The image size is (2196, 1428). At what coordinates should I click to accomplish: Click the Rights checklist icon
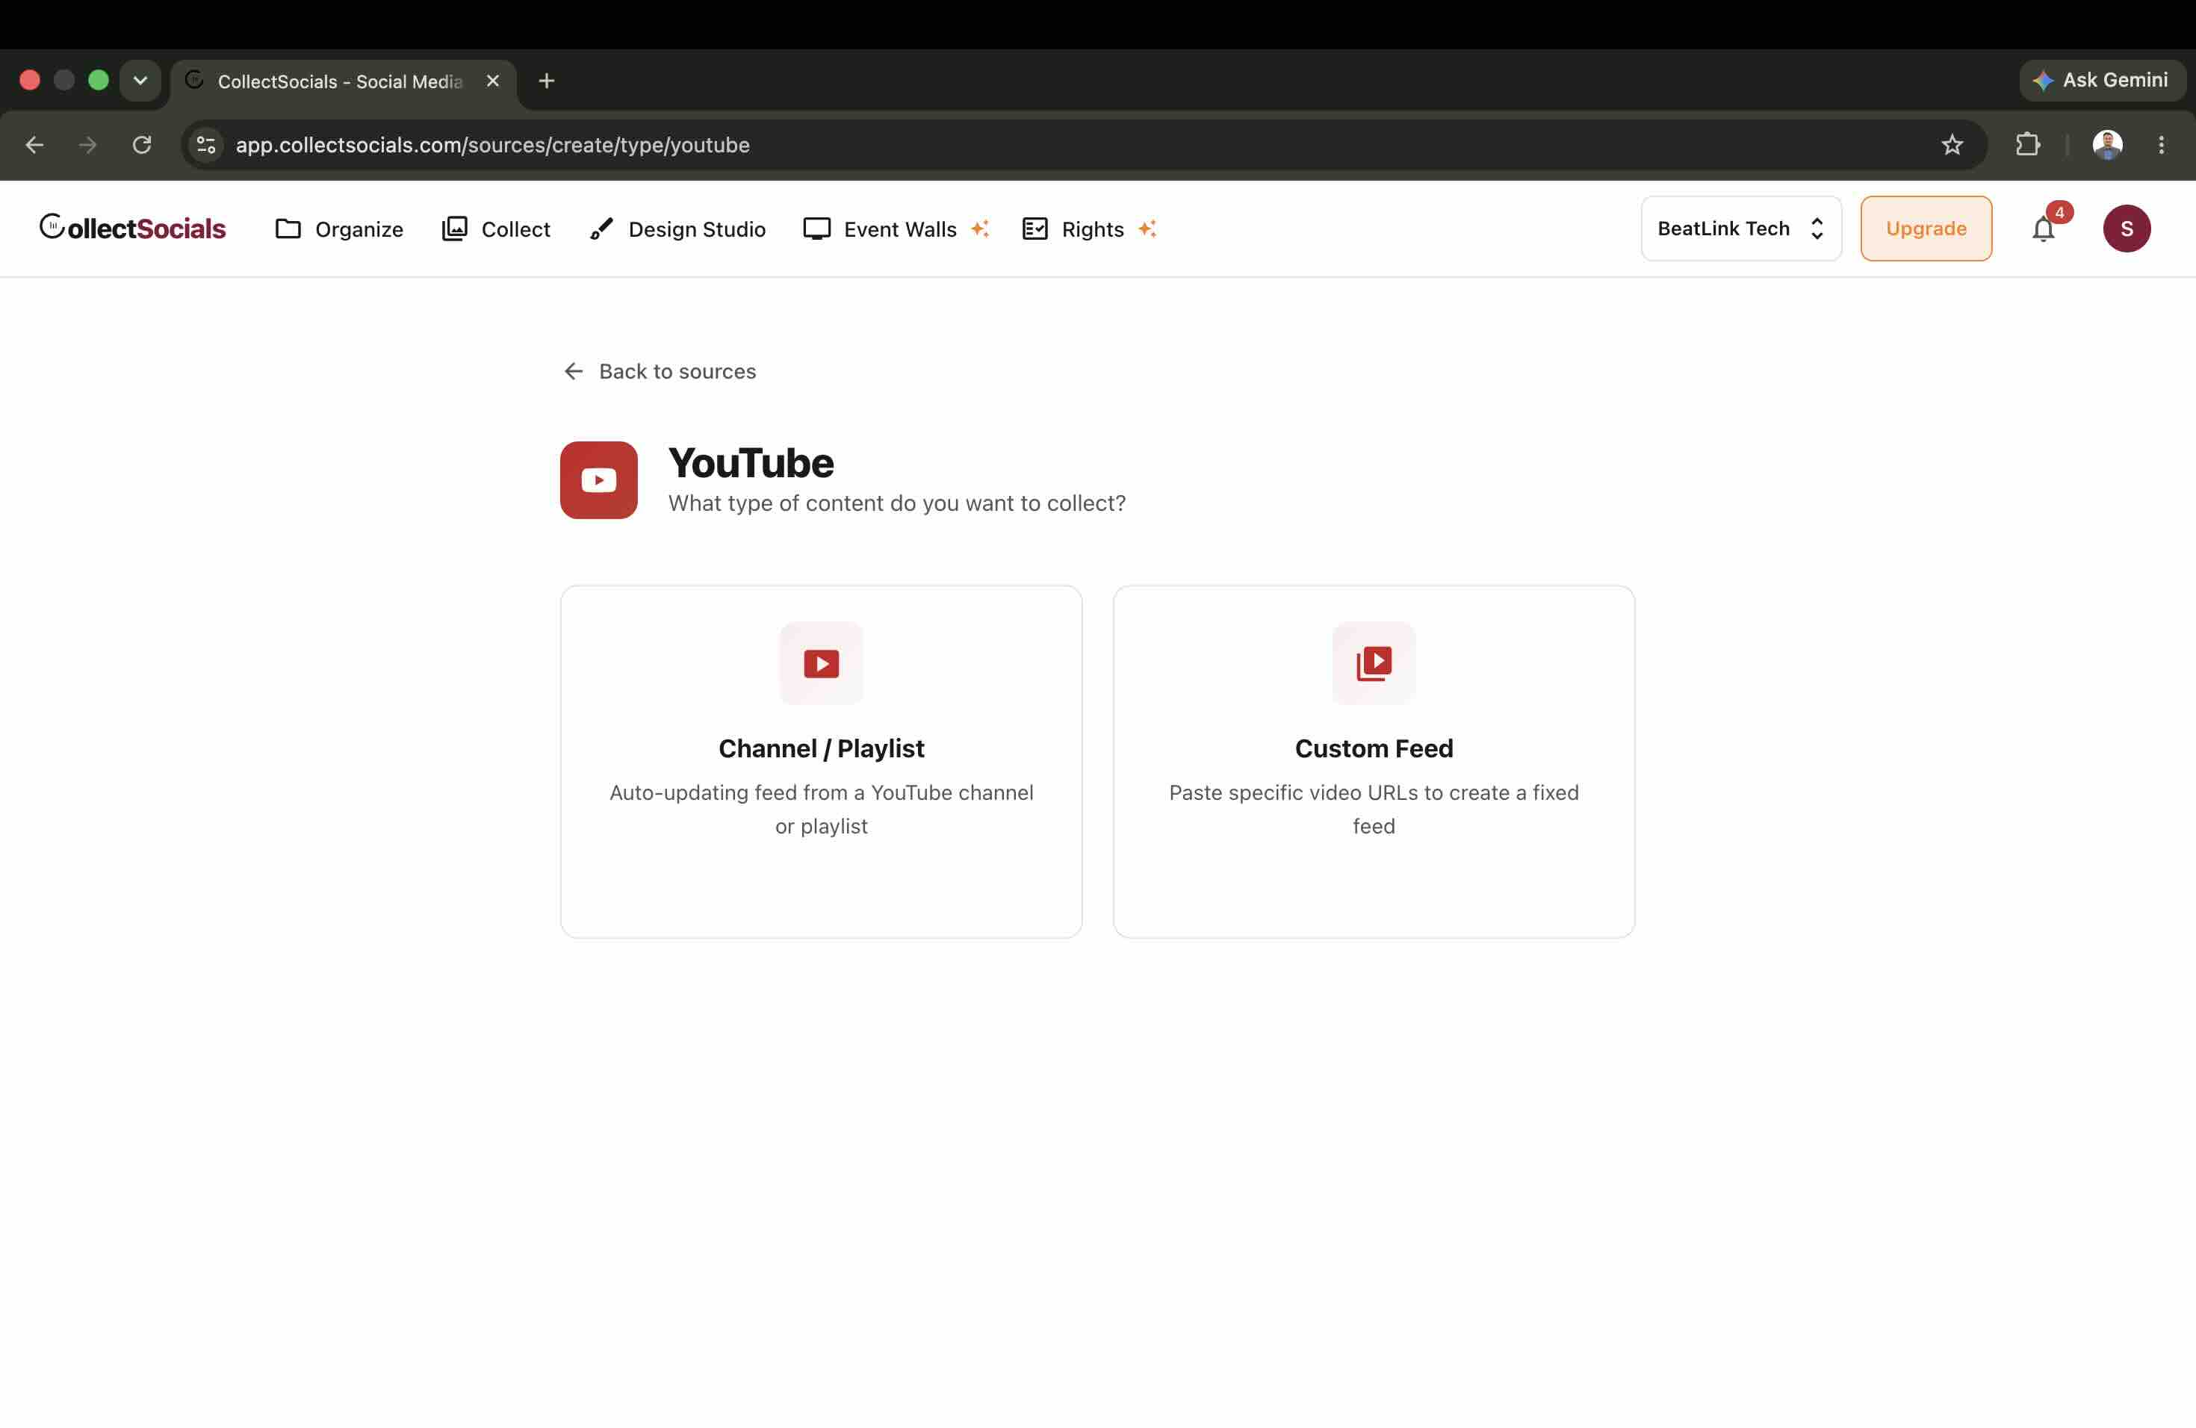1035,229
